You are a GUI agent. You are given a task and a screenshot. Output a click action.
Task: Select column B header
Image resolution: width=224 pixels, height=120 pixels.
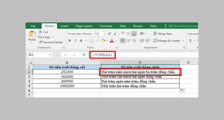pyautogui.click(x=140, y=62)
